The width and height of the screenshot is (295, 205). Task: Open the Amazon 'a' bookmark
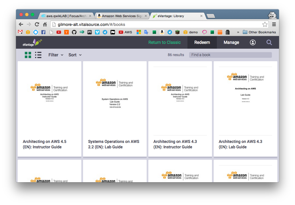(162, 32)
